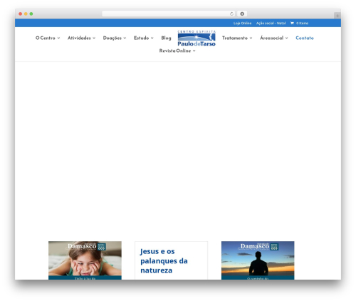Open Loja Online link
Viewport: 356px width, 301px height.
click(x=242, y=23)
